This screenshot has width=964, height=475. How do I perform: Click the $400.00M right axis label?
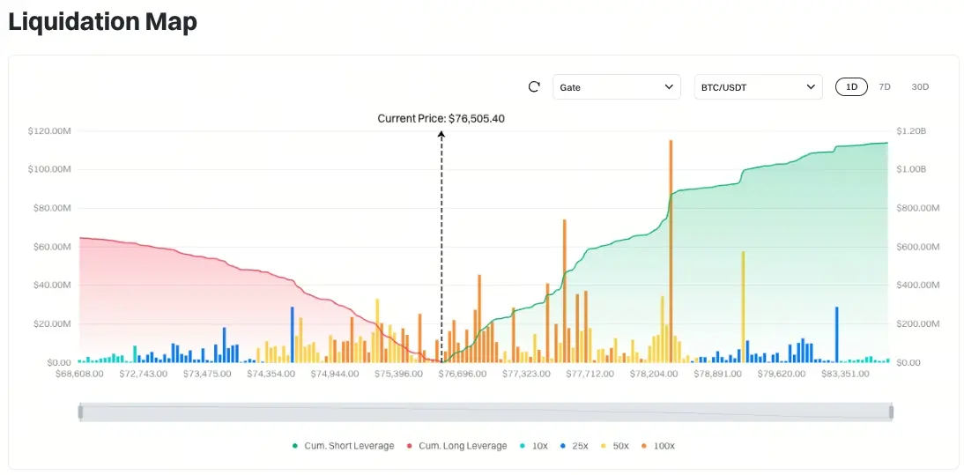(x=918, y=286)
